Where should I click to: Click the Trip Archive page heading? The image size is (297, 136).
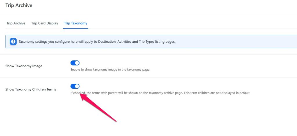[19, 5]
